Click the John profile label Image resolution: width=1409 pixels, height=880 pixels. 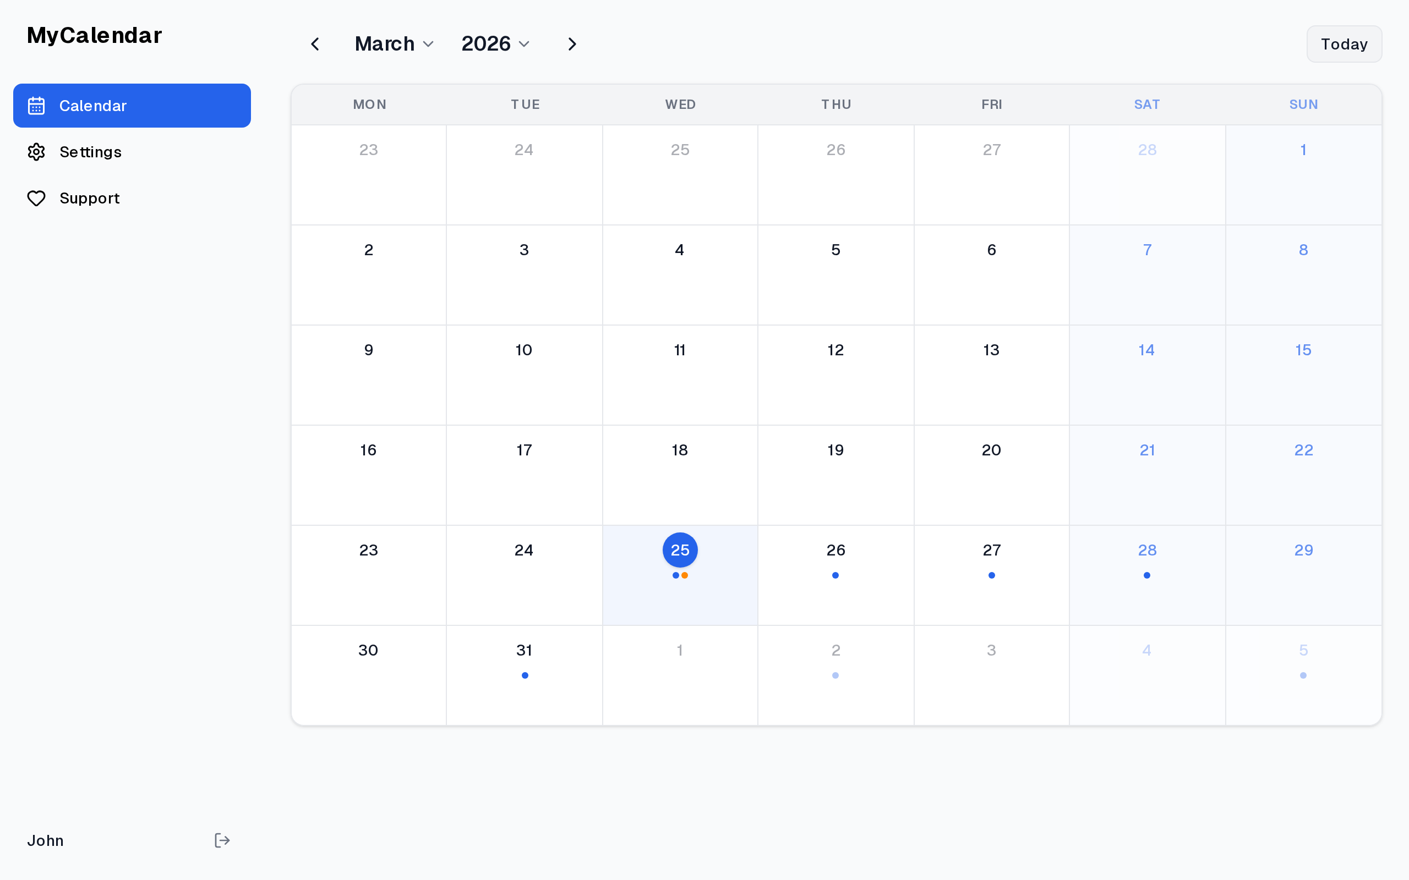(46, 840)
